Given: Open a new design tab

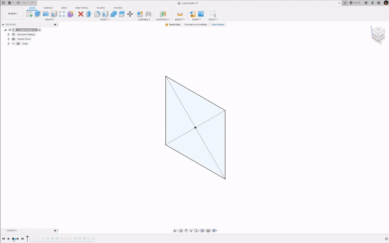Looking at the screenshot, I should 345,3.
